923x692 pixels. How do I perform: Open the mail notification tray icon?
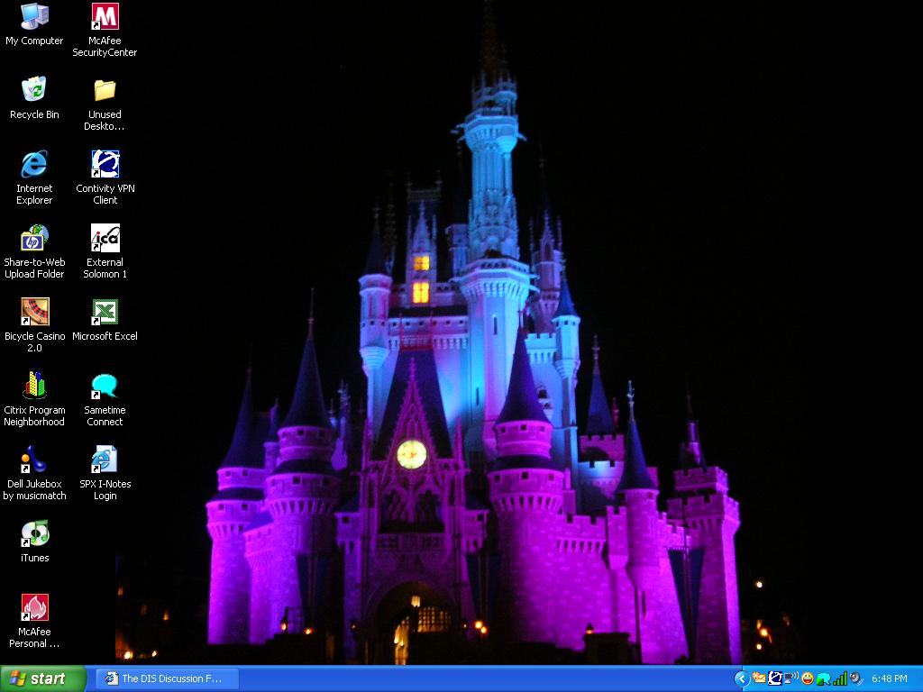(759, 678)
